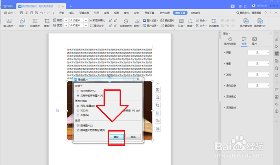Toggle 锁定纵横比 (Lock Aspect Ratio) checkbox
The image size is (280, 165).
[x=91, y=20]
